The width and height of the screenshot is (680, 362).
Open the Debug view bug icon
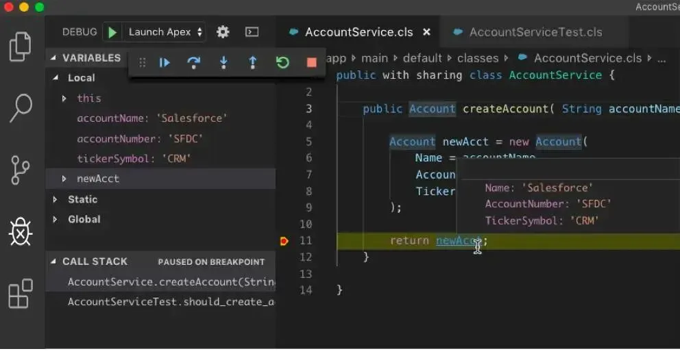pyautogui.click(x=21, y=232)
